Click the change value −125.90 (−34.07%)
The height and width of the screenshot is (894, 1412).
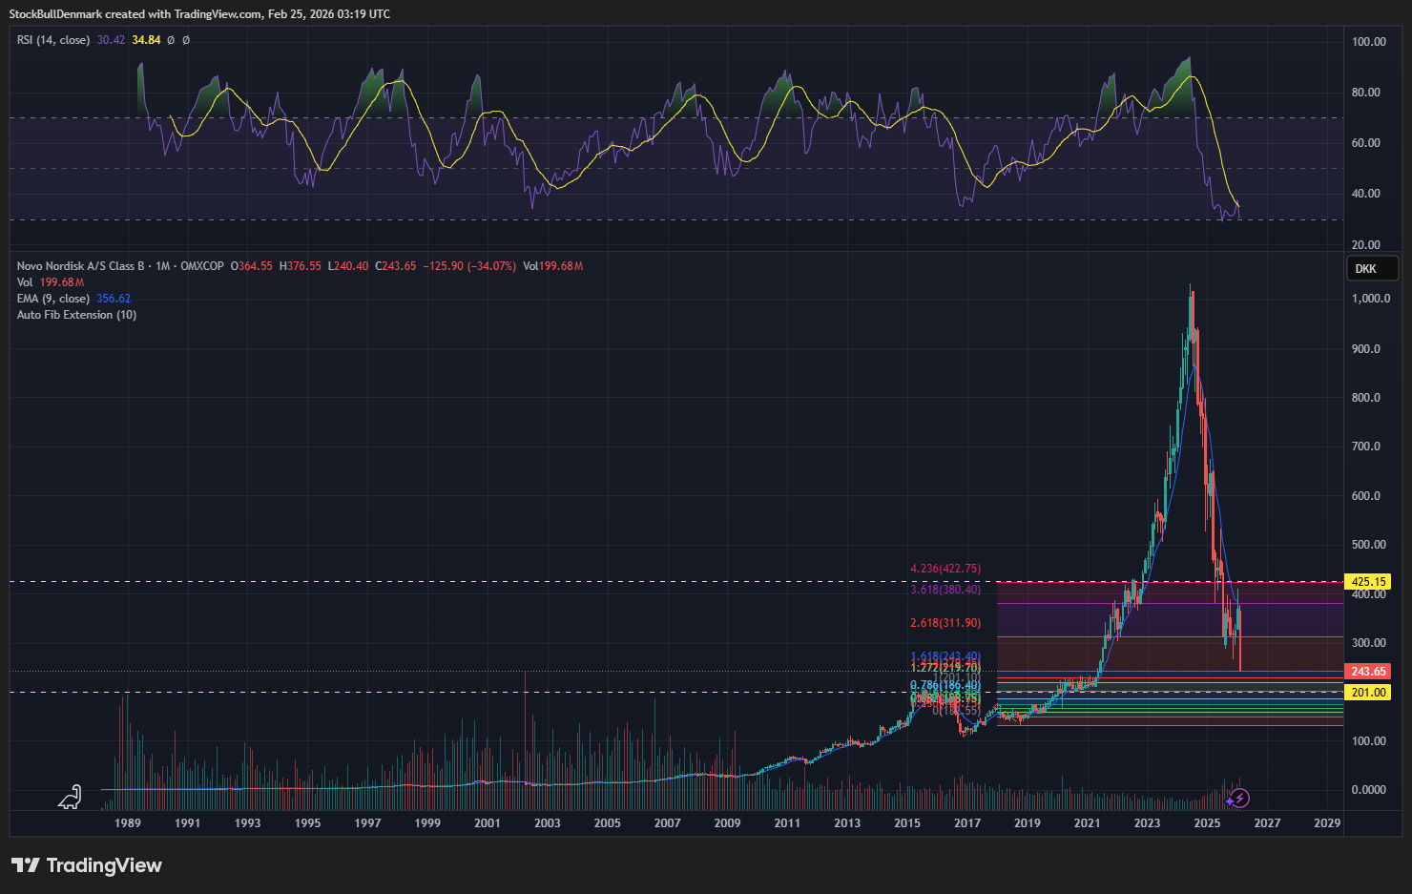pyautogui.click(x=469, y=266)
